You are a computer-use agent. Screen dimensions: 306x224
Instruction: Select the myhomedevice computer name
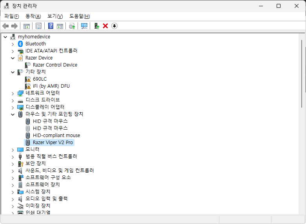pos(34,37)
